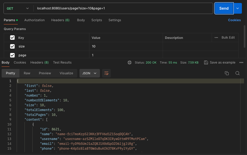Select the Raw view

pyautogui.click(x=27, y=73)
